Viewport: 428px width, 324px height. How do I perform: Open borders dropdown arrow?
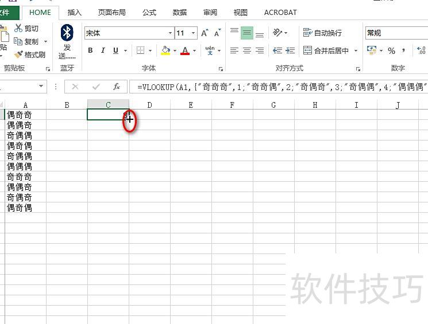pyautogui.click(x=150, y=50)
